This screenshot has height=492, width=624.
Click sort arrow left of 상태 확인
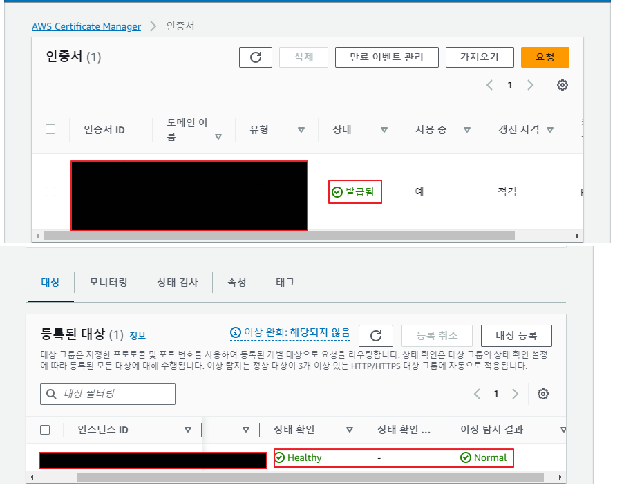[x=246, y=430]
